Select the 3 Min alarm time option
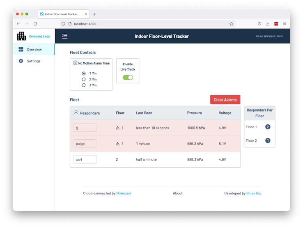 pos(83,85)
